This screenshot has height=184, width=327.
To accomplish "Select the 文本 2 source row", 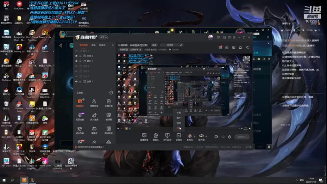I will pos(95,76).
